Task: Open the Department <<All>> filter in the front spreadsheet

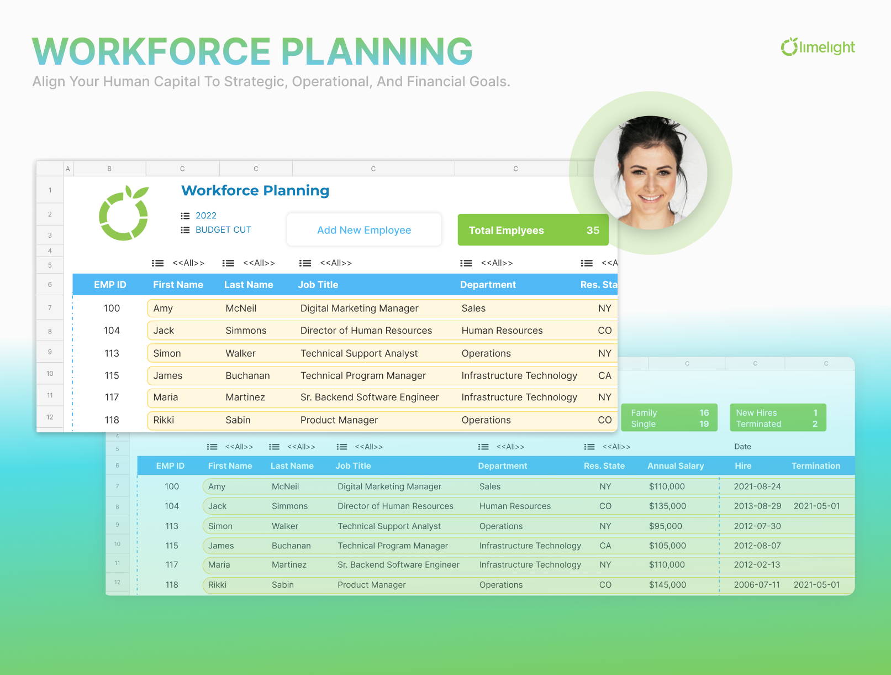Action: (497, 263)
